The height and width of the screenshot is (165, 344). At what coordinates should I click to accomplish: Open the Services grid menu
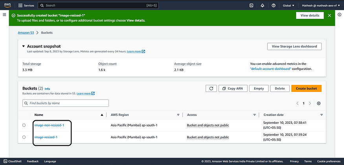pyautogui.click(x=26, y=5)
